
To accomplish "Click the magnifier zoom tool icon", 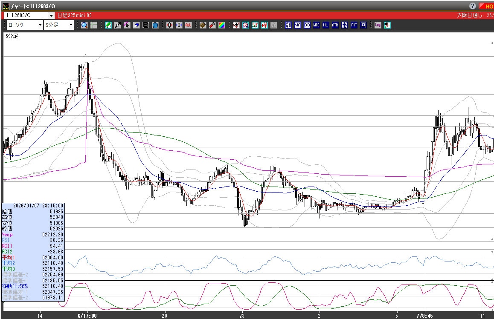I will (84, 25).
